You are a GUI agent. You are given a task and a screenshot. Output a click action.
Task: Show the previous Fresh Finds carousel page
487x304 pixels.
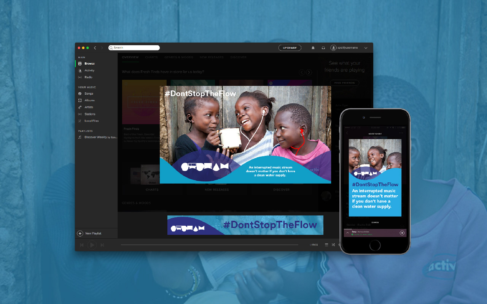tap(302, 72)
